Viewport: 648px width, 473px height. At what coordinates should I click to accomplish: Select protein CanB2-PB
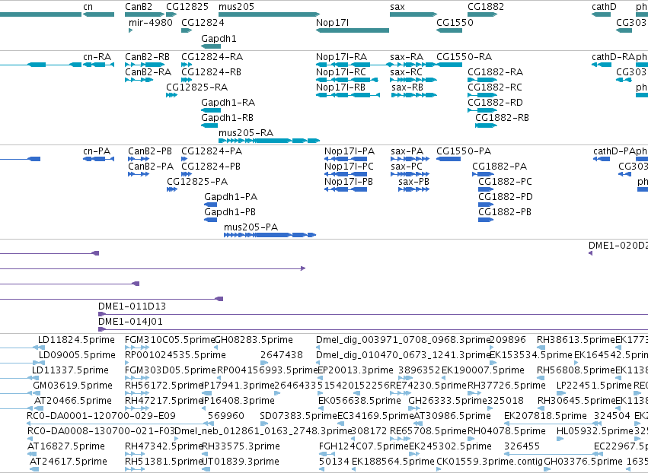coord(150,151)
